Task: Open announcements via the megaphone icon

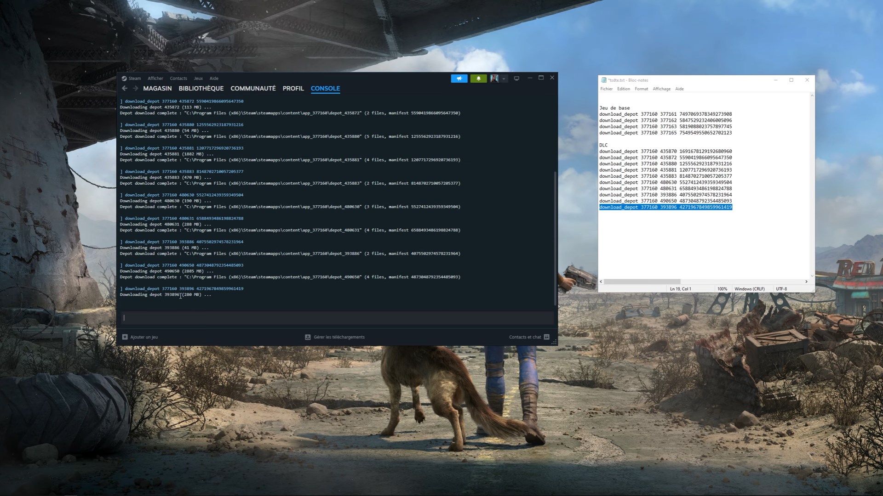Action: coord(459,79)
